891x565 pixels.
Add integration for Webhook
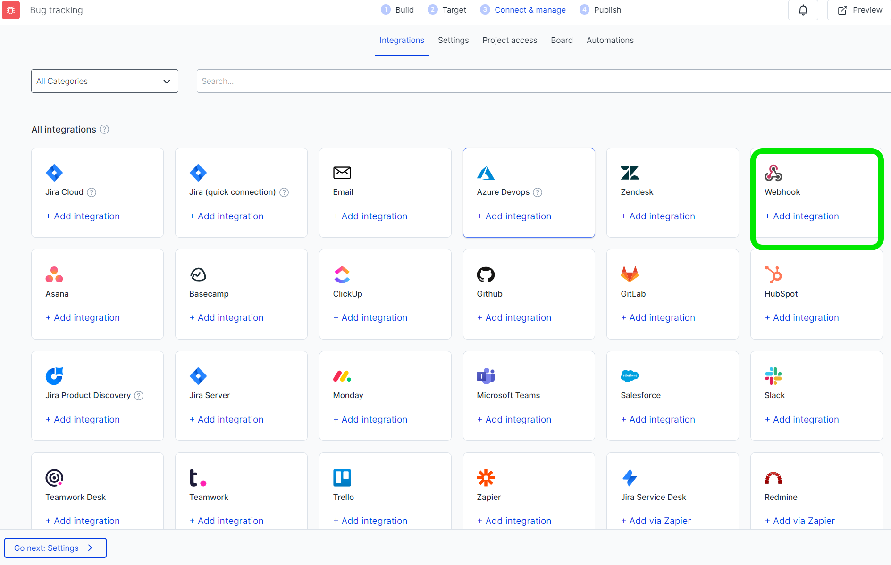pos(802,216)
